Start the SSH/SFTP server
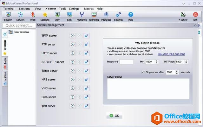Viewport: 203px width, 127px height. pos(73,62)
